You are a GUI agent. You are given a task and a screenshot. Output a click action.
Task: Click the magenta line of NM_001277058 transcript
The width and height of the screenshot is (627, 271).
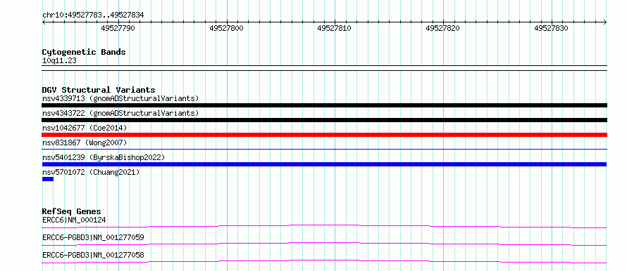pos(324,261)
